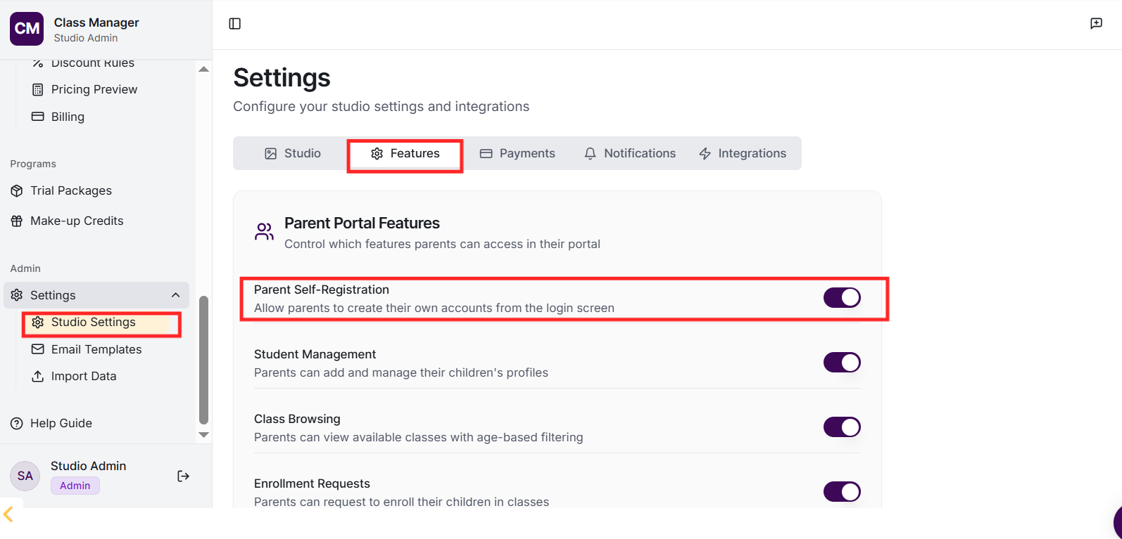Click the CM Class Manager logo

[27, 29]
